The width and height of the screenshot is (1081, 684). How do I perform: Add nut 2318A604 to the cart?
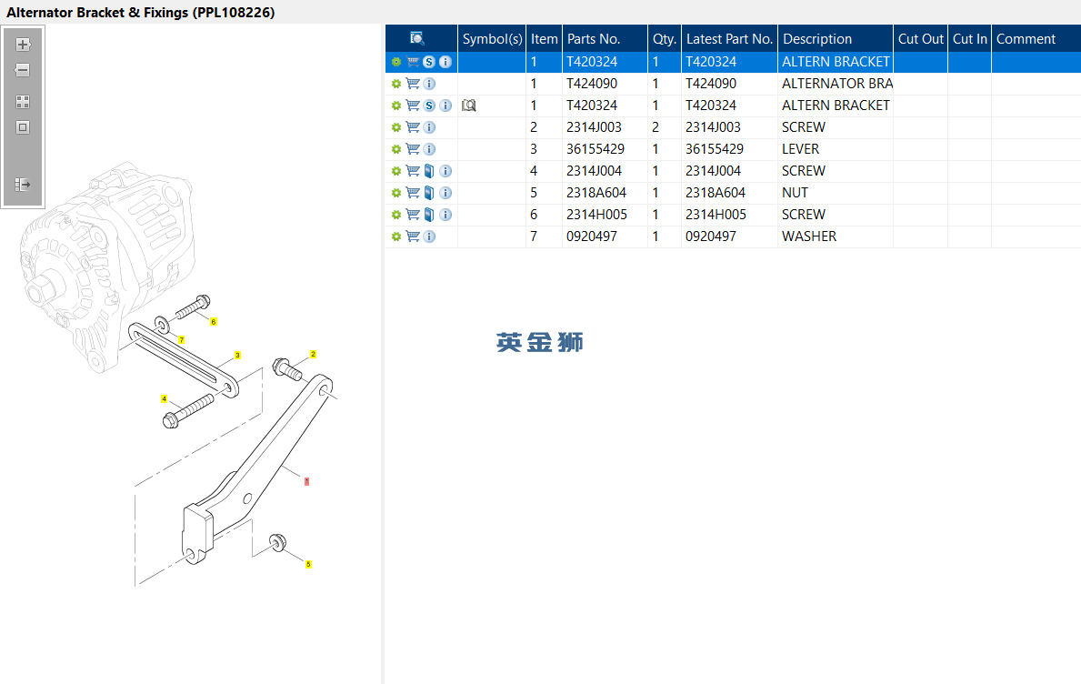pos(413,193)
